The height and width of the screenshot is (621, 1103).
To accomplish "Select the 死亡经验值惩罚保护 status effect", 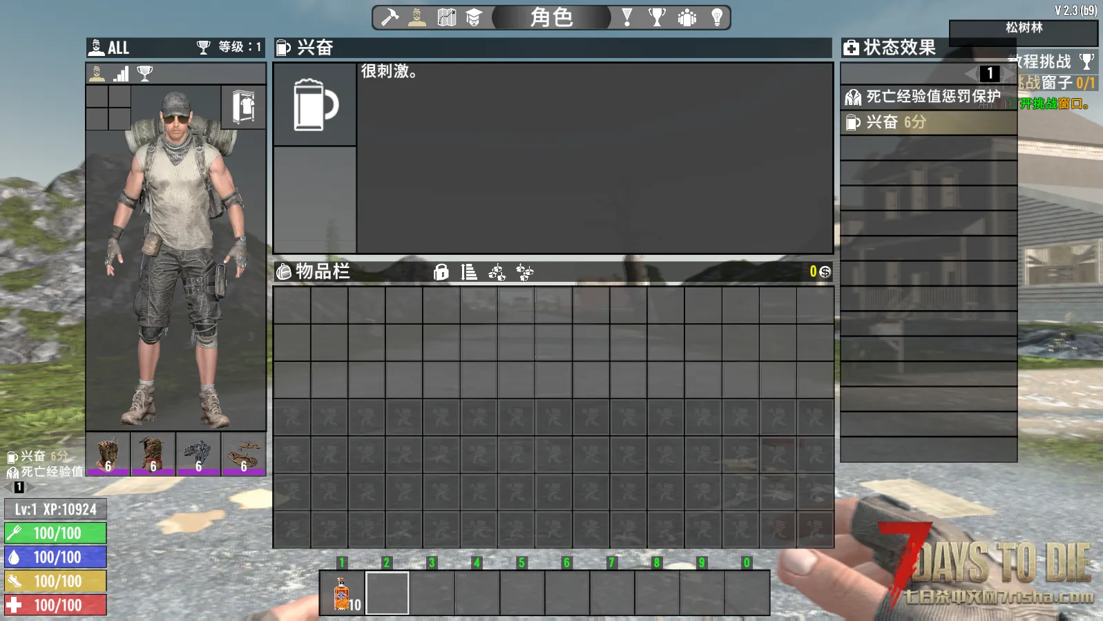I will [x=928, y=97].
